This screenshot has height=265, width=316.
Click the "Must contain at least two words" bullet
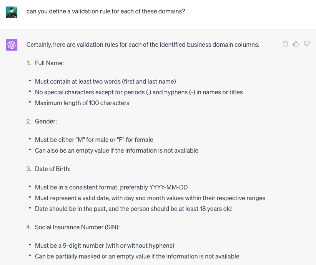click(x=105, y=81)
